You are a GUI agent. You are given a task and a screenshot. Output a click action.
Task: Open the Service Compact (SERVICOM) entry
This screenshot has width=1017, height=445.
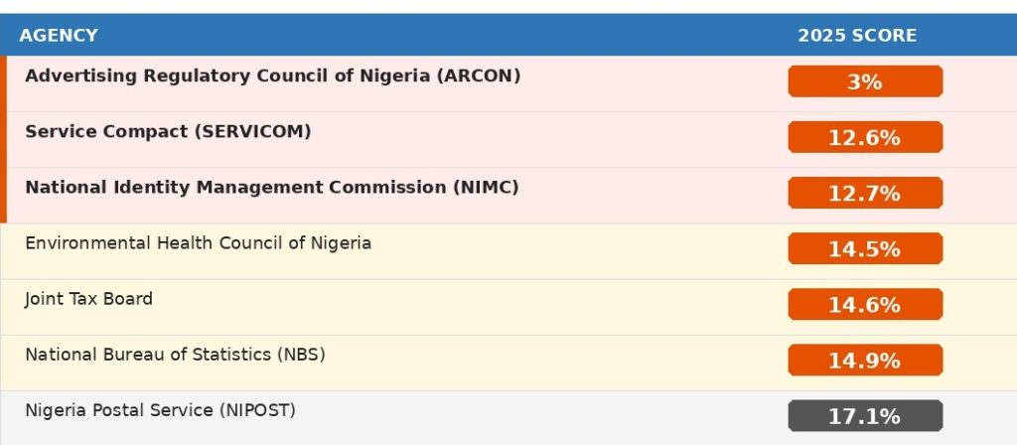[168, 131]
